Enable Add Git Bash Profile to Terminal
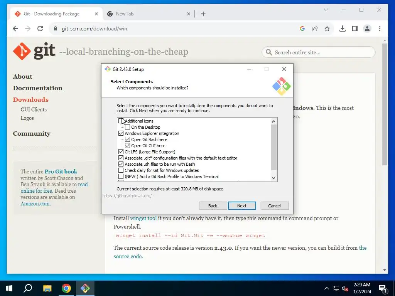 [121, 177]
